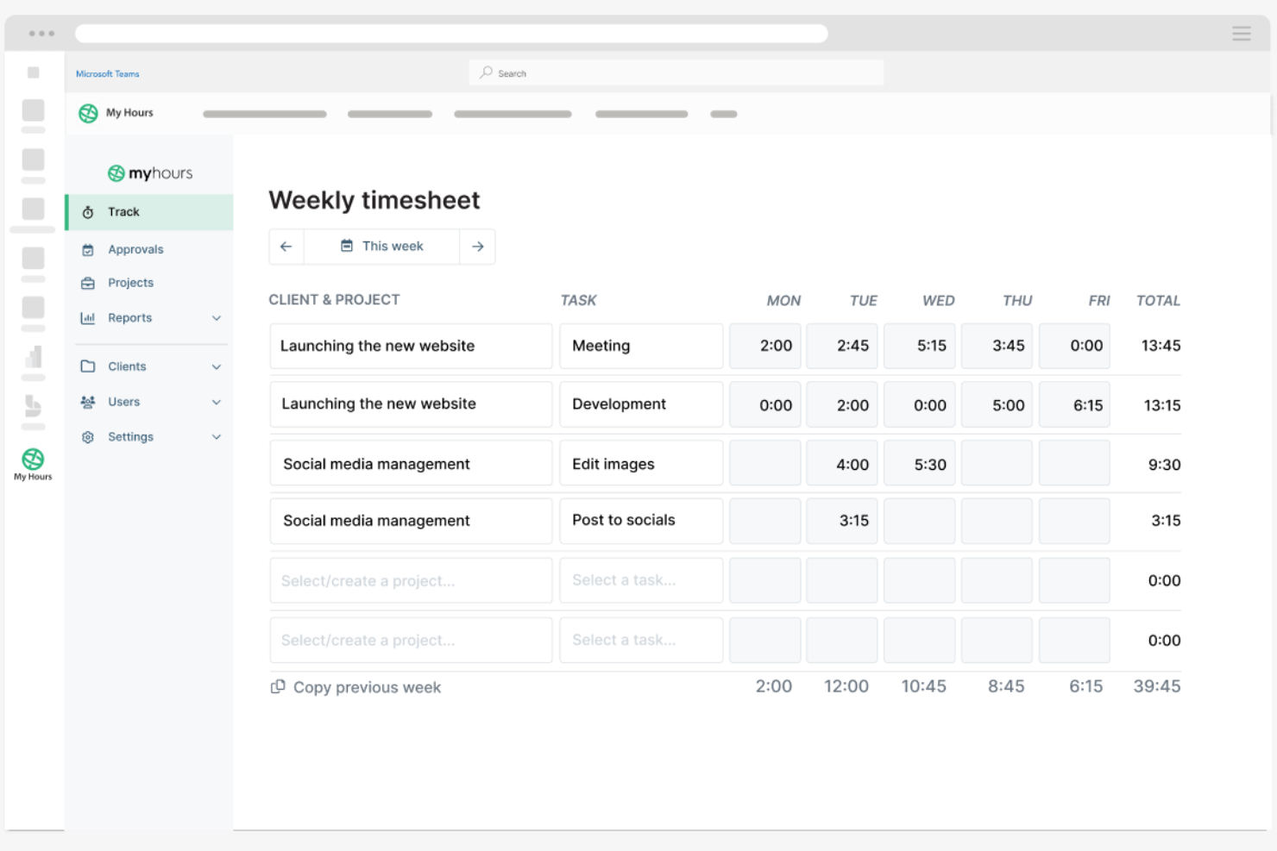This screenshot has height=851, width=1277.
Task: Click the Teams search field
Action: 676,72
